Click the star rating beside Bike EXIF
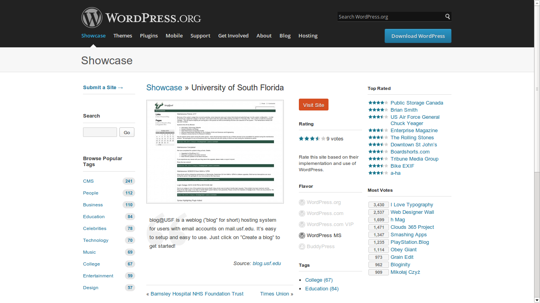This screenshot has width=540, height=303. tap(378, 166)
